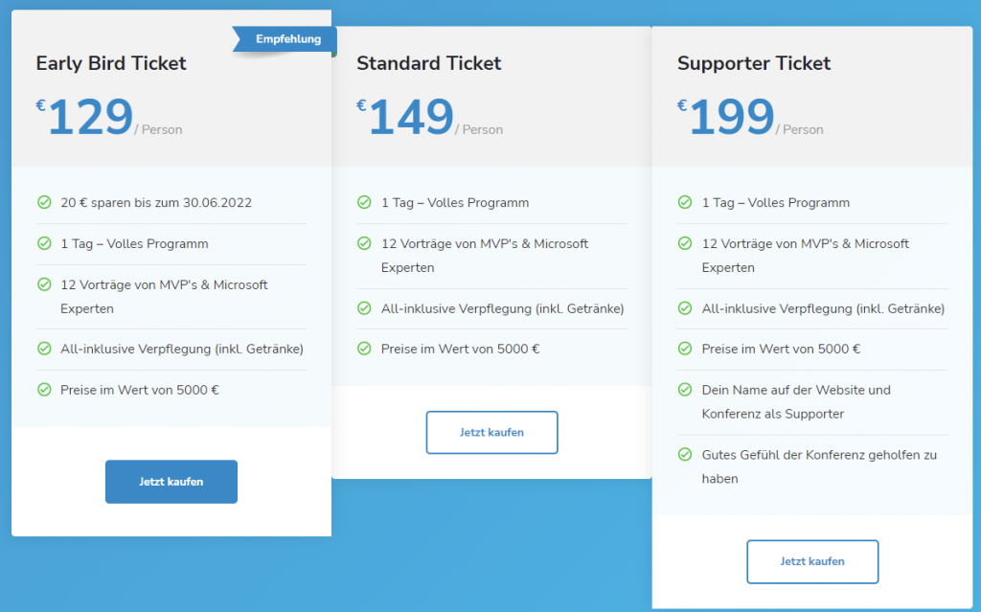Click the 149 euro price
The image size is (981, 612).
(410, 118)
